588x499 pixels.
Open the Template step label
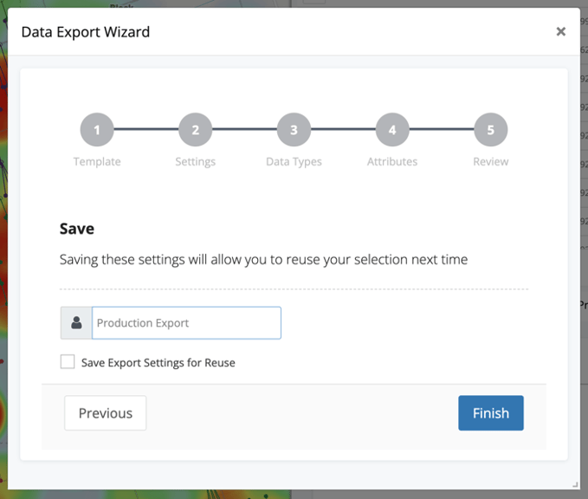tap(97, 162)
